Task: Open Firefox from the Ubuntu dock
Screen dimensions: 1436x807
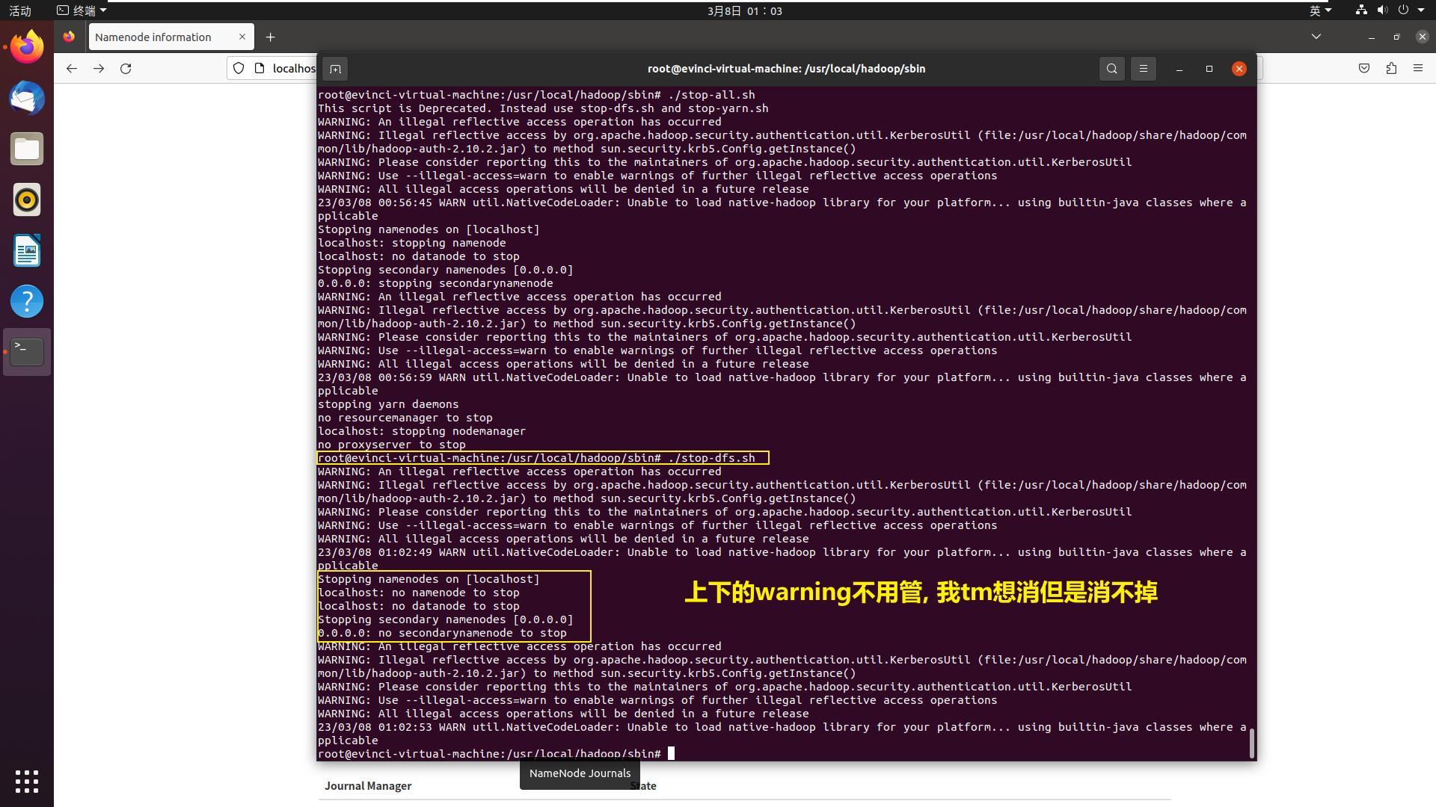Action: click(x=27, y=47)
